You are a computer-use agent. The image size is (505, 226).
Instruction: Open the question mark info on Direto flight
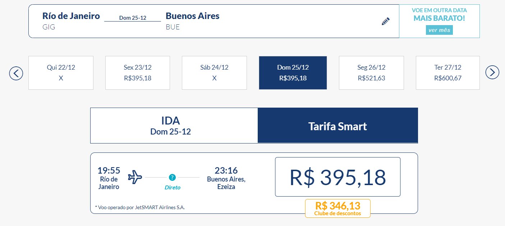click(172, 177)
